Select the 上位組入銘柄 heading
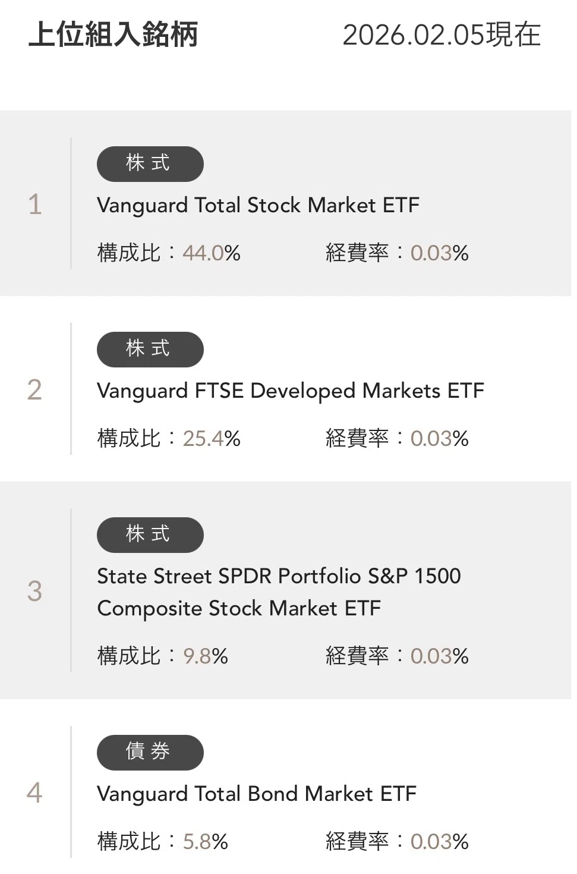The height and width of the screenshot is (874, 577). 113,34
